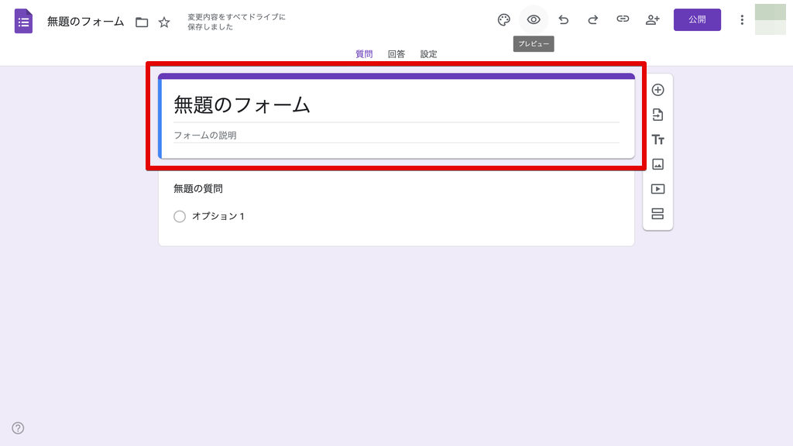793x446 pixels.
Task: Add a new question
Action: [657, 90]
